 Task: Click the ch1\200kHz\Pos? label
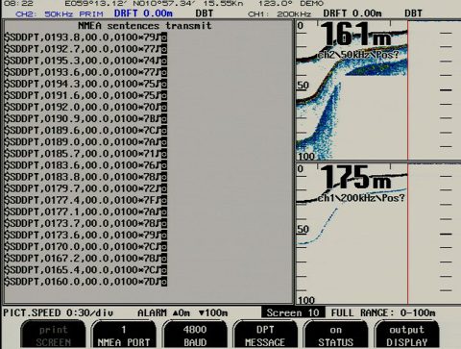click(x=361, y=198)
